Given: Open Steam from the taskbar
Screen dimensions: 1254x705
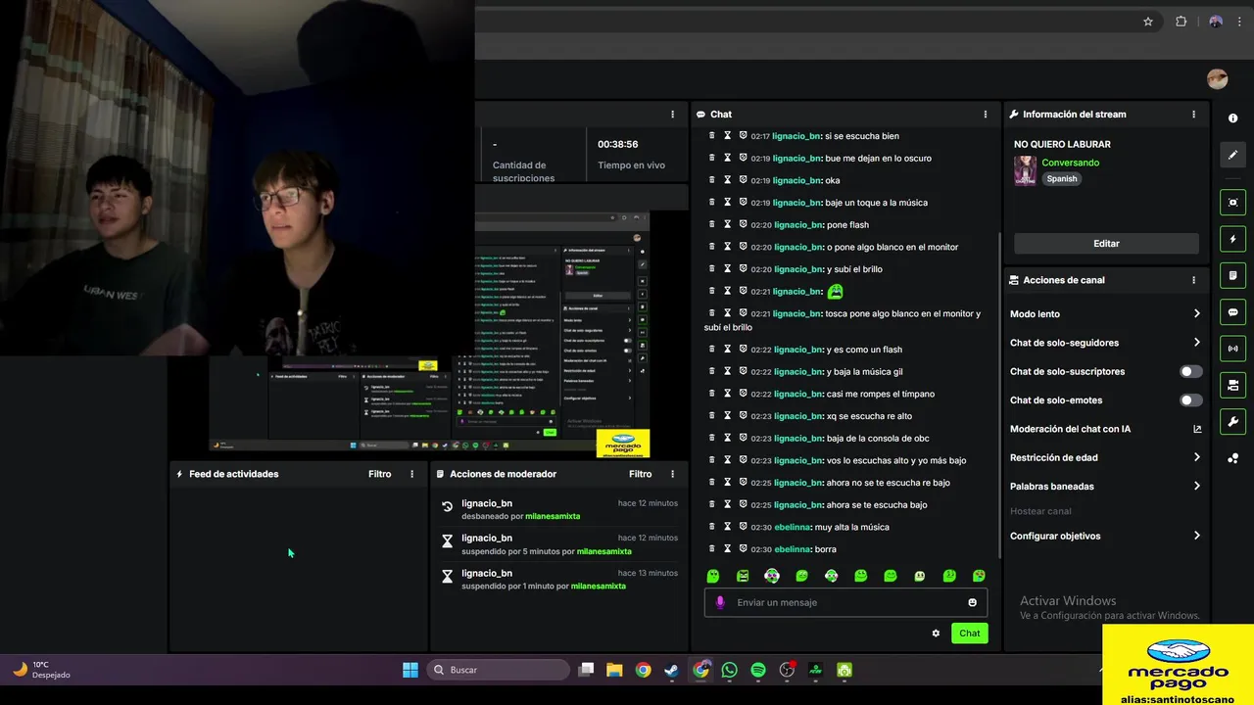Looking at the screenshot, I should pyautogui.click(x=671, y=670).
